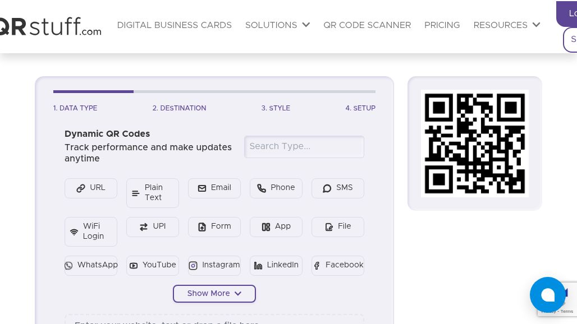Screen dimensions: 577x324
Task: Open the QR Code Scanner link
Action: tap(367, 25)
